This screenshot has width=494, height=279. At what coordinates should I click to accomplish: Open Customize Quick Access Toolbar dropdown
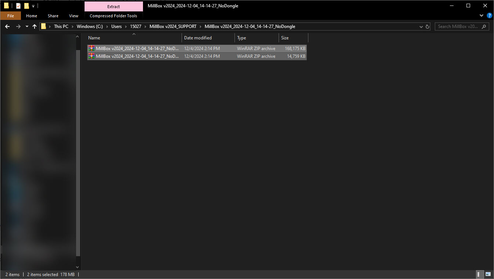click(x=33, y=6)
